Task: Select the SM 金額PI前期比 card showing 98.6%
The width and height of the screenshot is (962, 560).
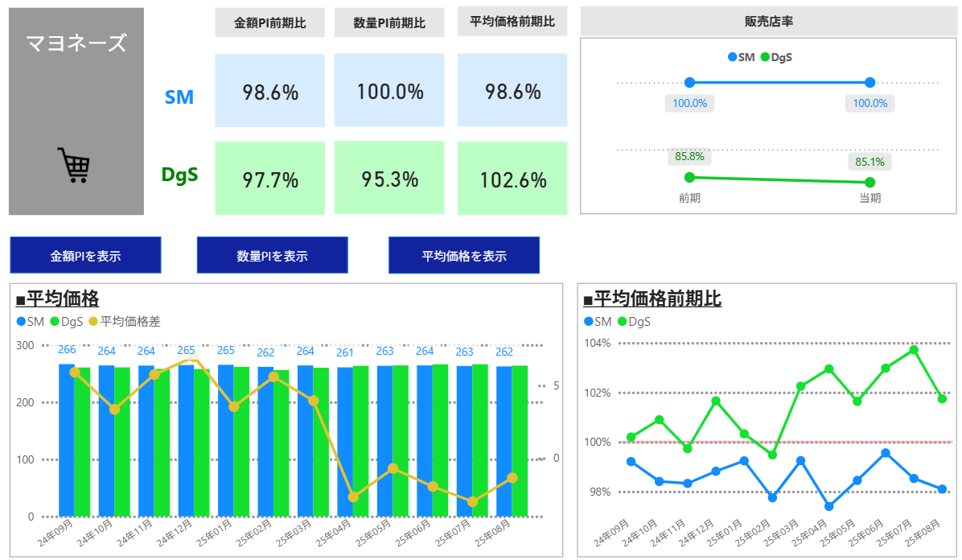Action: [270, 91]
